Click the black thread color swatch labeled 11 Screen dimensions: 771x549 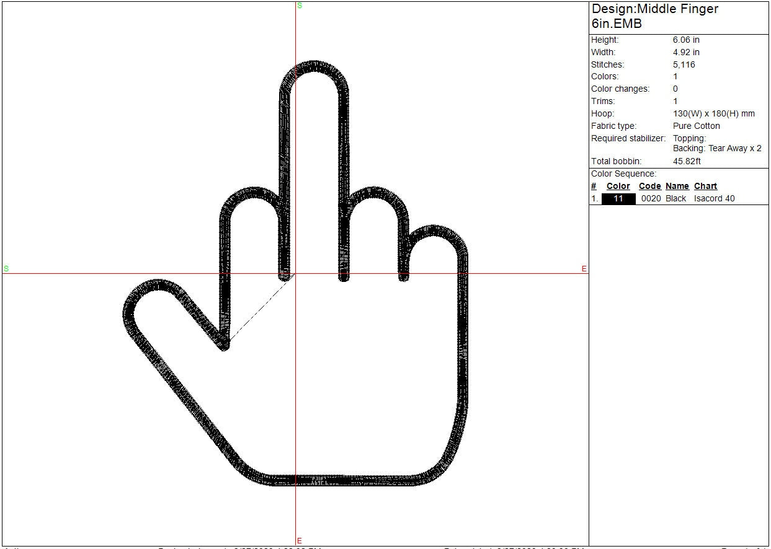618,199
